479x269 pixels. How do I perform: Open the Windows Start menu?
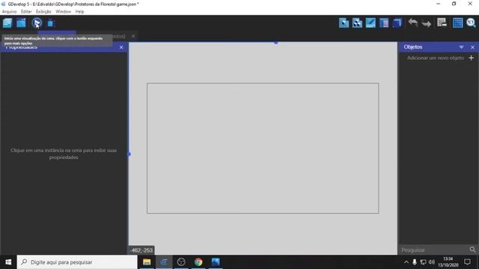click(8, 262)
